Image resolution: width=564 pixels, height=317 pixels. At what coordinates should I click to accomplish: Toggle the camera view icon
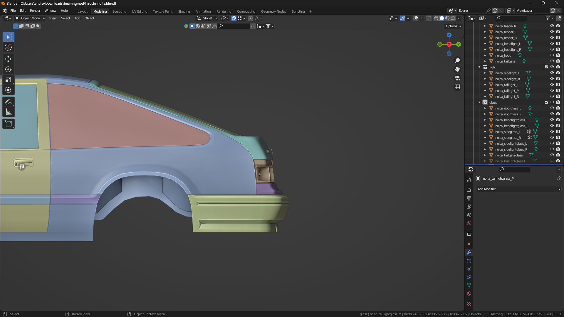pyautogui.click(x=457, y=78)
